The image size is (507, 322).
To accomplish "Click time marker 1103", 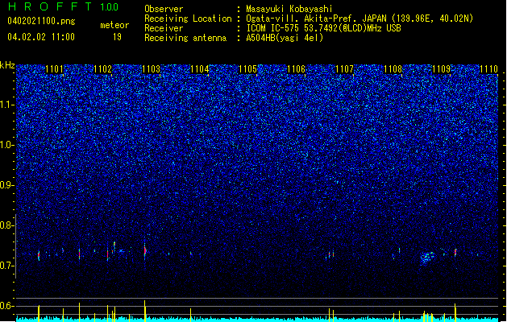I will [x=151, y=69].
